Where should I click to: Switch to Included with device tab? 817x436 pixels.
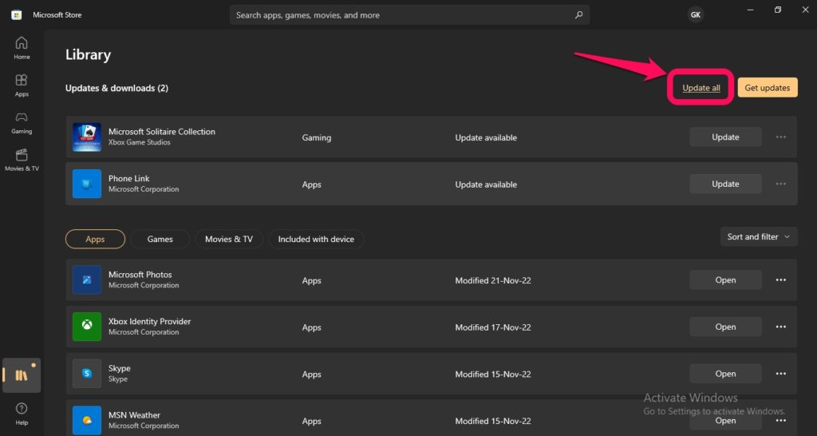tap(316, 239)
